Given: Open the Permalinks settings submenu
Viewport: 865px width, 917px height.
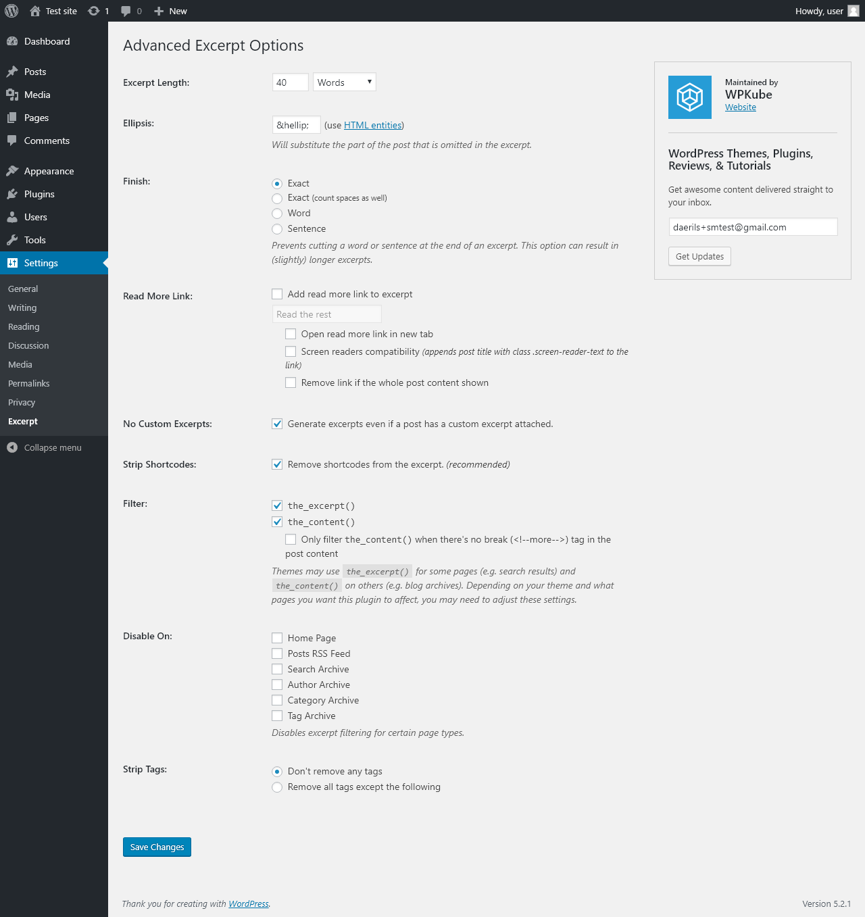Looking at the screenshot, I should [29, 383].
